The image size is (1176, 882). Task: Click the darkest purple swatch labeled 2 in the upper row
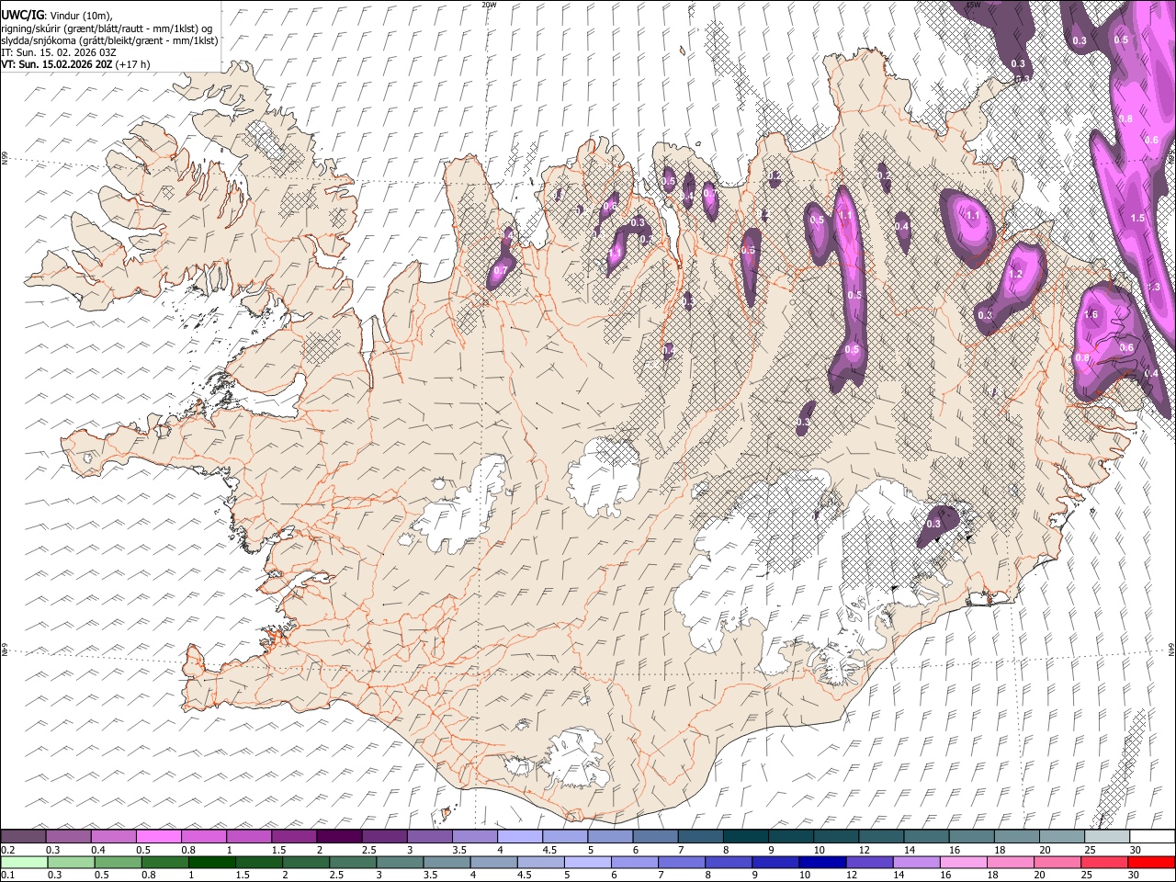click(339, 836)
